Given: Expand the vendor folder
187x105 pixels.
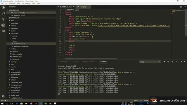Looking at the screenshot, I should pos(13,67).
